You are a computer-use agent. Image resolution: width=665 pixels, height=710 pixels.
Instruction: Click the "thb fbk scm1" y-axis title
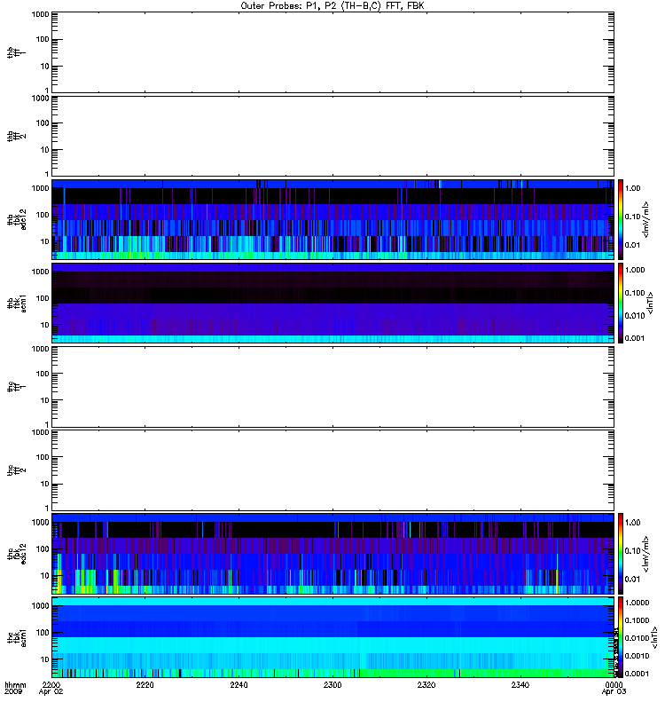point(16,303)
